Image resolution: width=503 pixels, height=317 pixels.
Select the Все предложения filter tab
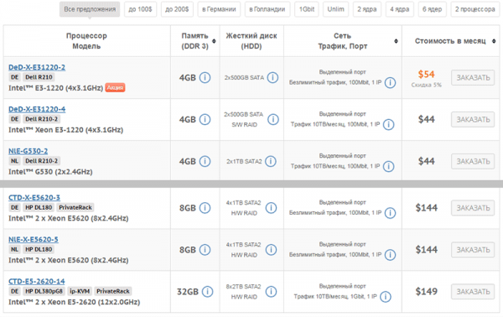click(90, 9)
